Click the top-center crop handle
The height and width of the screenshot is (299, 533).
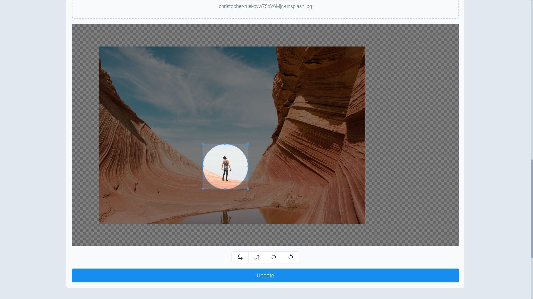225,144
